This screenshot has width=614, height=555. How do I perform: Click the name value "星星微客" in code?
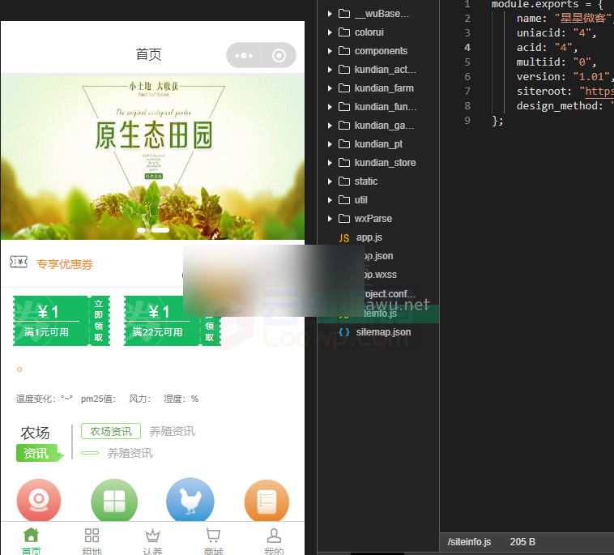(x=582, y=18)
